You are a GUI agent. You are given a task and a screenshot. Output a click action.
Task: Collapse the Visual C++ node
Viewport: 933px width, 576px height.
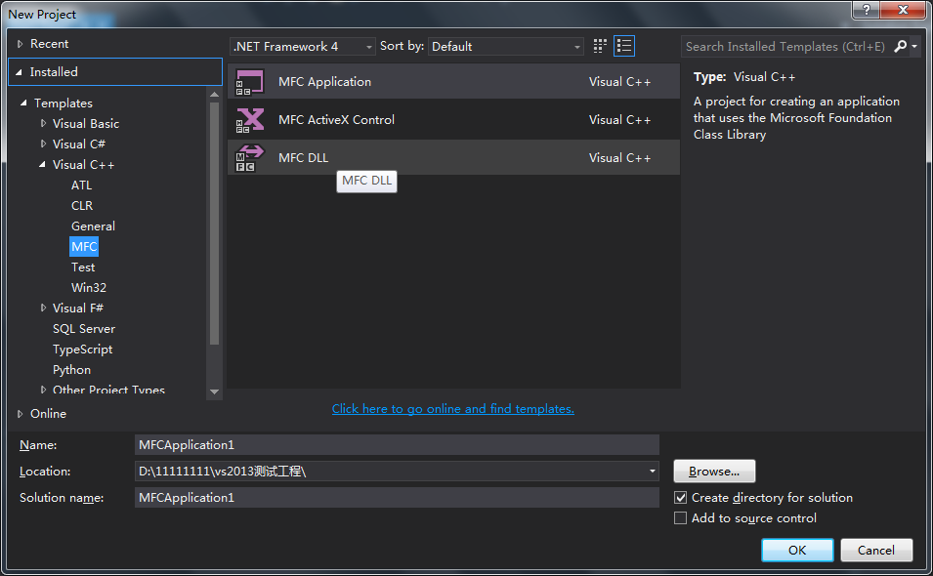tap(43, 164)
